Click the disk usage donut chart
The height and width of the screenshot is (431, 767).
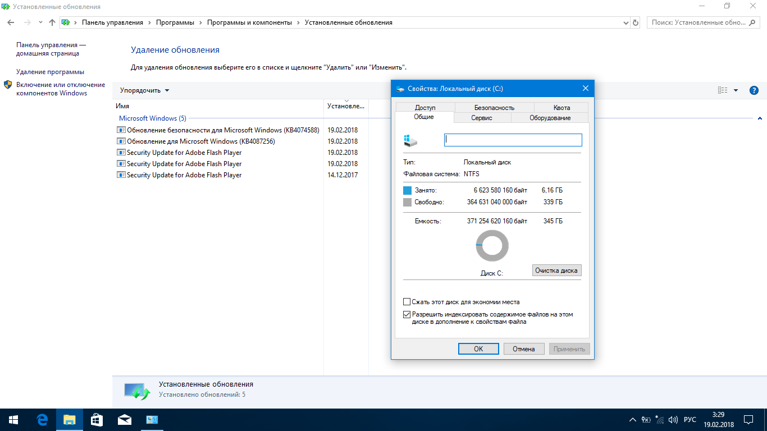tap(492, 246)
